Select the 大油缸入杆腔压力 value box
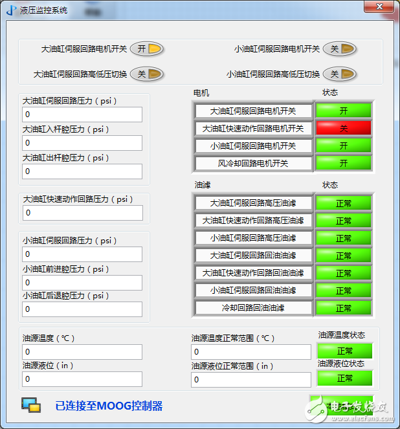400x429 pixels. [82, 143]
